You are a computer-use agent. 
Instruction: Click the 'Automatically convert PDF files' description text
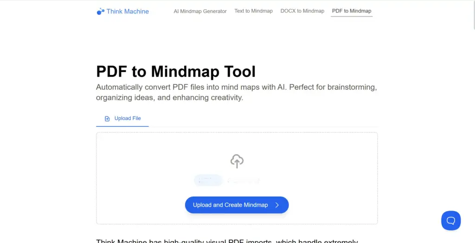237,93
